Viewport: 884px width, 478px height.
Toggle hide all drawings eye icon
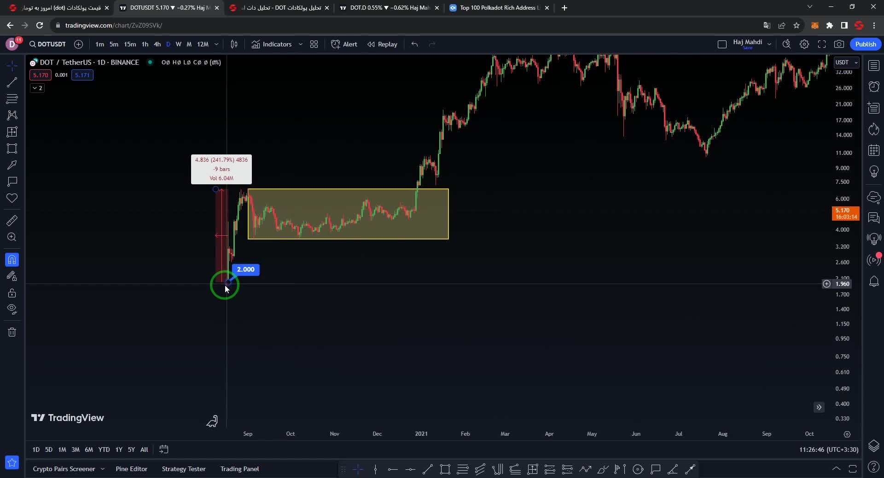(12, 309)
